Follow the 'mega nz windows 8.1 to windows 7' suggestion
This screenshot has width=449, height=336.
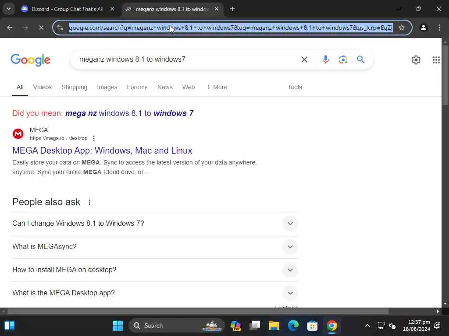129,113
